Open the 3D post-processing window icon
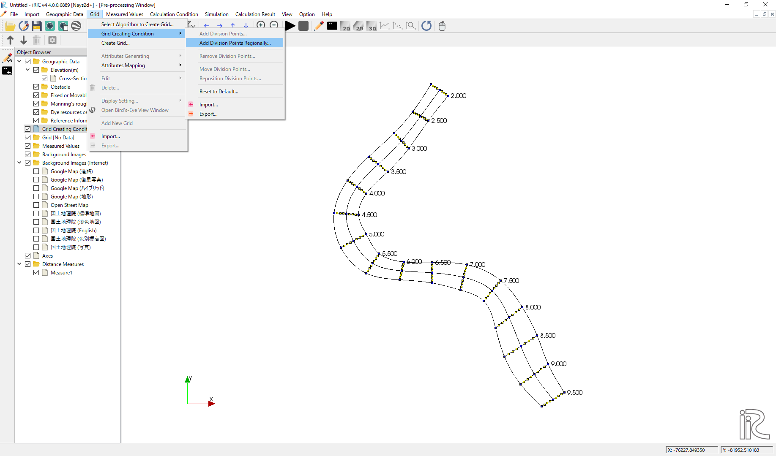776x456 pixels. (x=372, y=26)
